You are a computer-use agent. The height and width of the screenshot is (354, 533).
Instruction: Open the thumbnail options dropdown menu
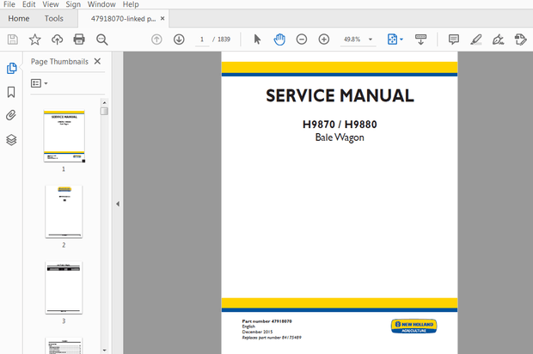point(40,83)
